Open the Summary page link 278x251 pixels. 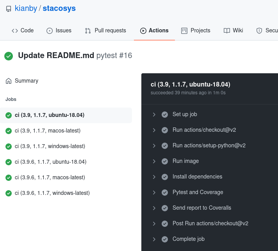point(26,81)
